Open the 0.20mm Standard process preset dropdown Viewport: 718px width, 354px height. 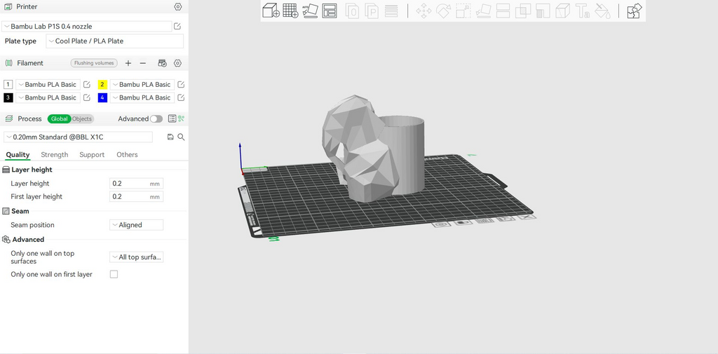[x=78, y=137]
